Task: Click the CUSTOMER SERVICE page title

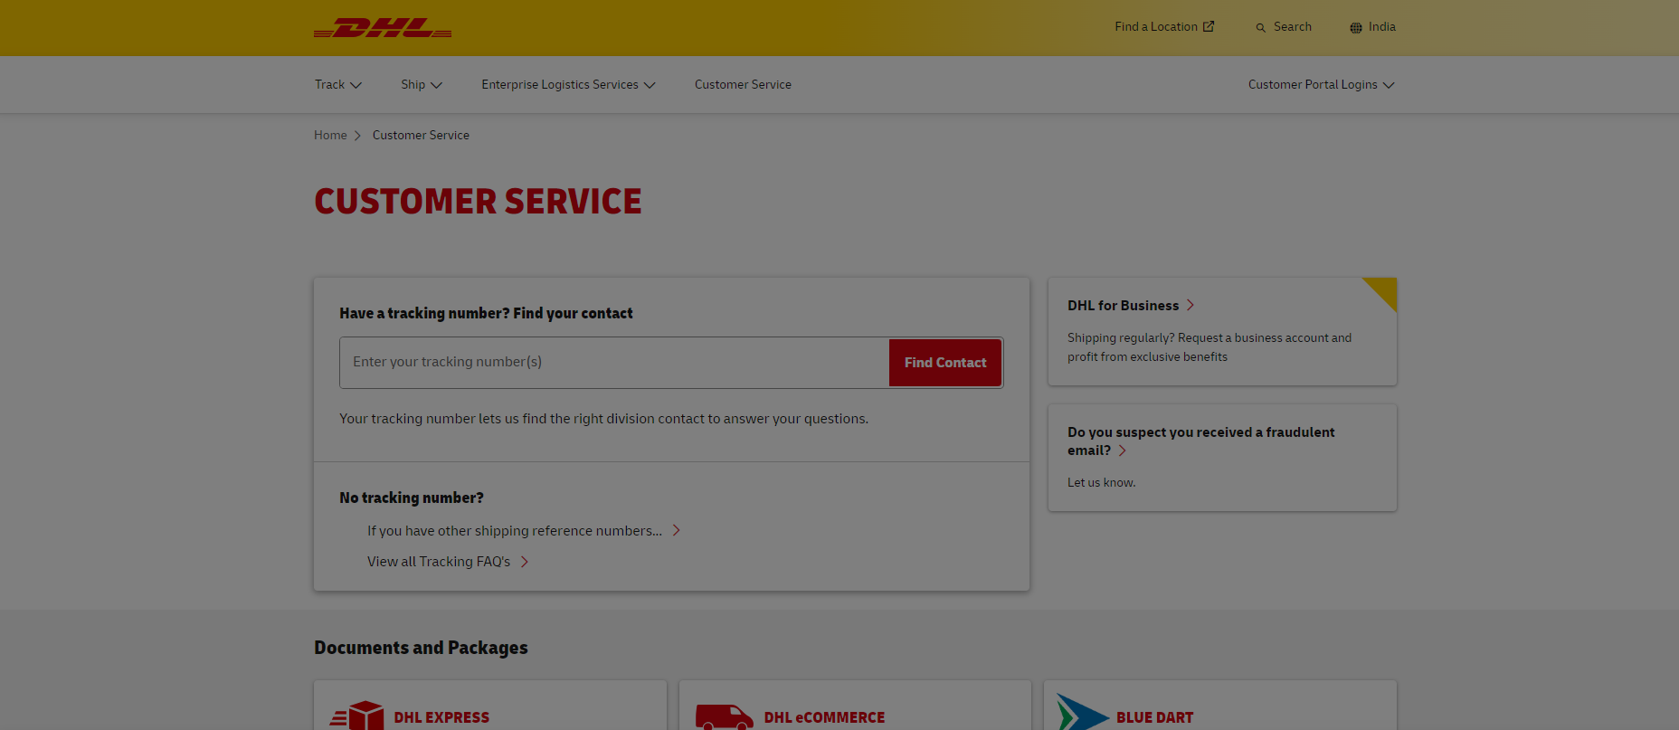Action: pyautogui.click(x=478, y=201)
